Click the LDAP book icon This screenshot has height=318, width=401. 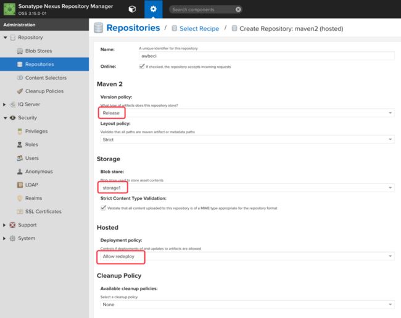(x=20, y=185)
